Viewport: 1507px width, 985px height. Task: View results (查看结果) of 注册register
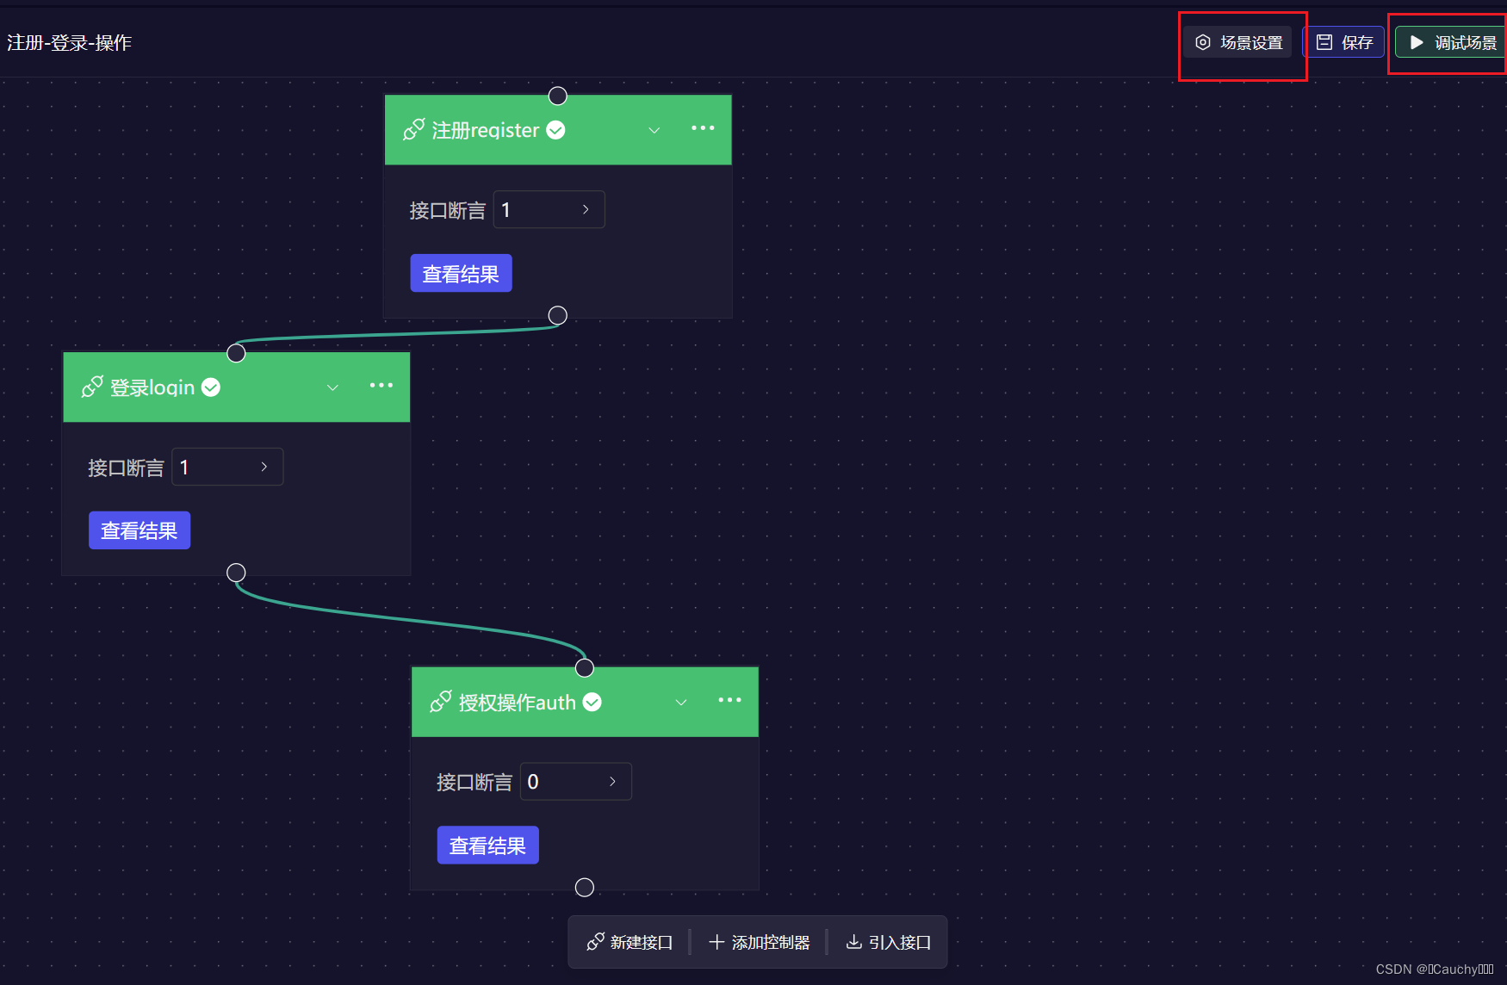461,273
